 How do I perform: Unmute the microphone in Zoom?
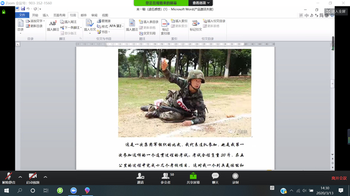[x=9, y=178]
